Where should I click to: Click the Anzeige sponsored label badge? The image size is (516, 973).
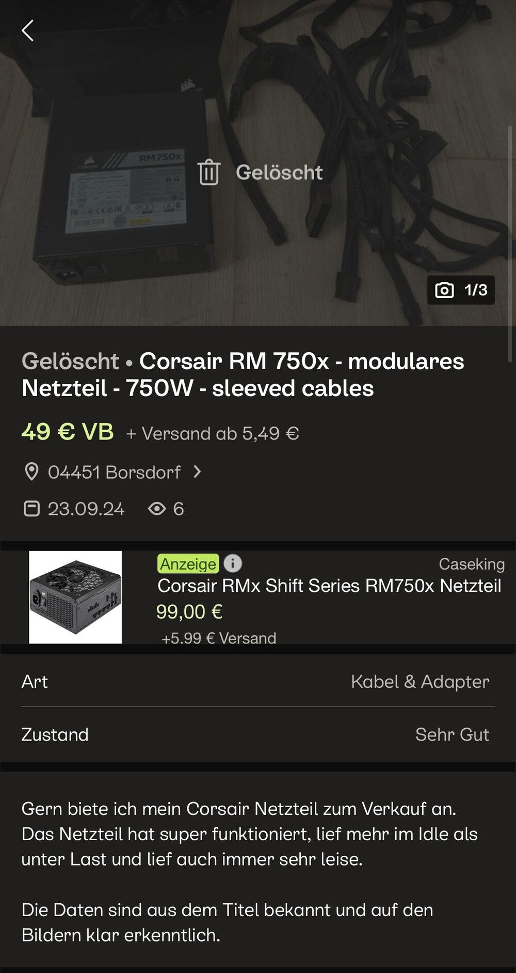(188, 564)
